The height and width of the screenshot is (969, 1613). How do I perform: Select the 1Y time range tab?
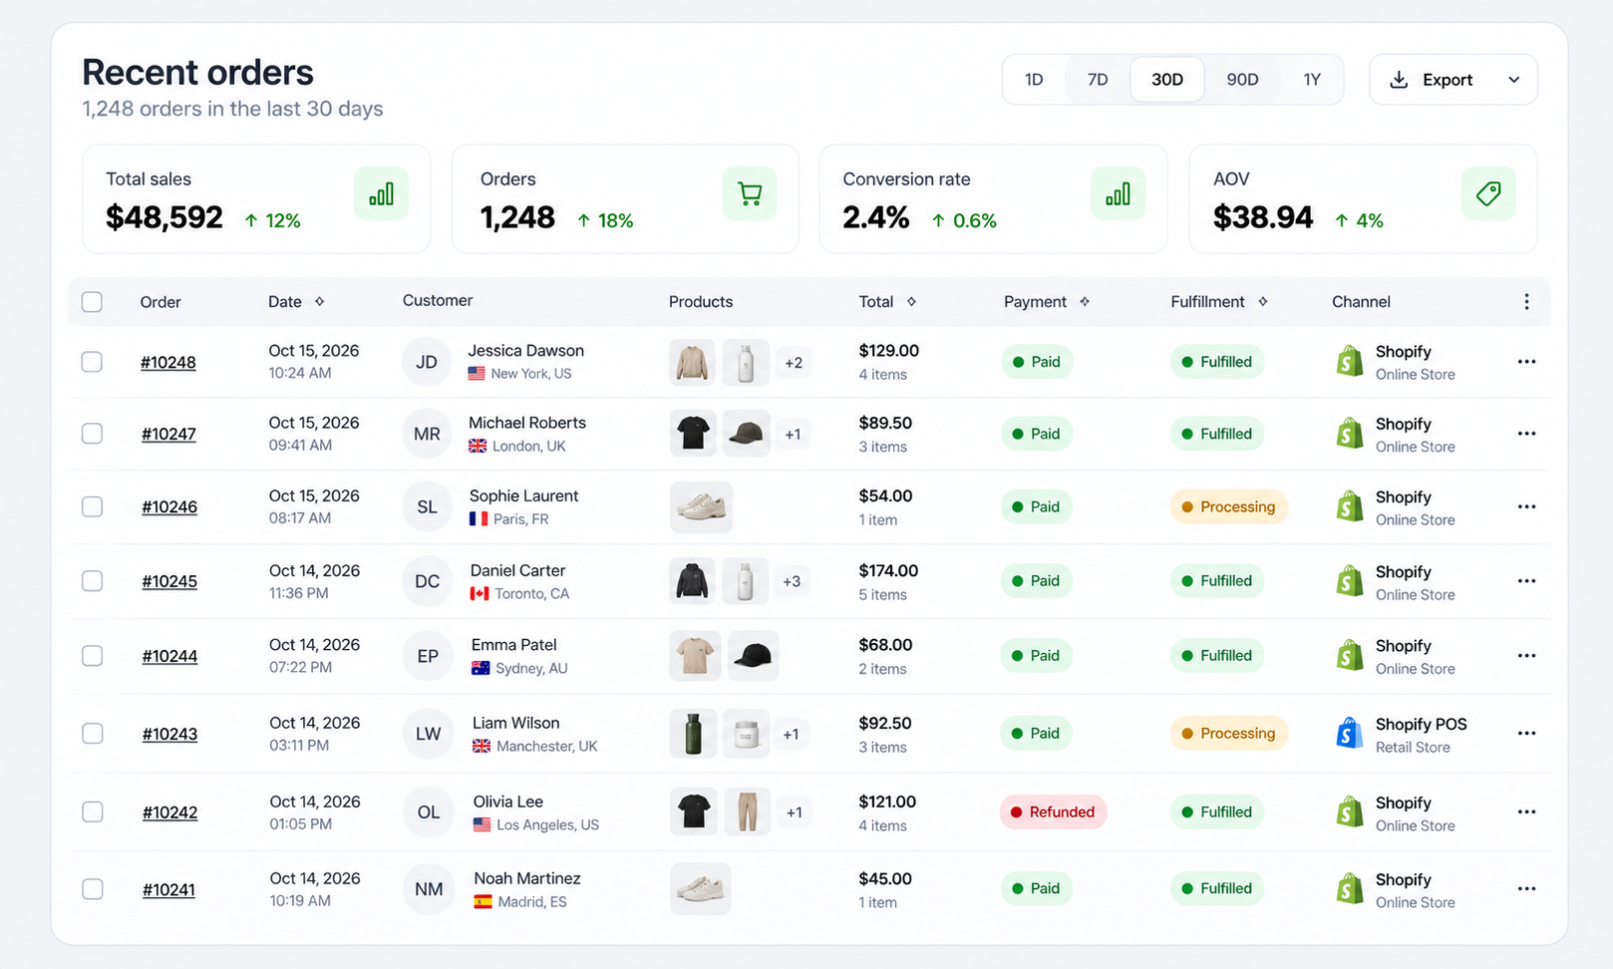pyautogui.click(x=1312, y=80)
